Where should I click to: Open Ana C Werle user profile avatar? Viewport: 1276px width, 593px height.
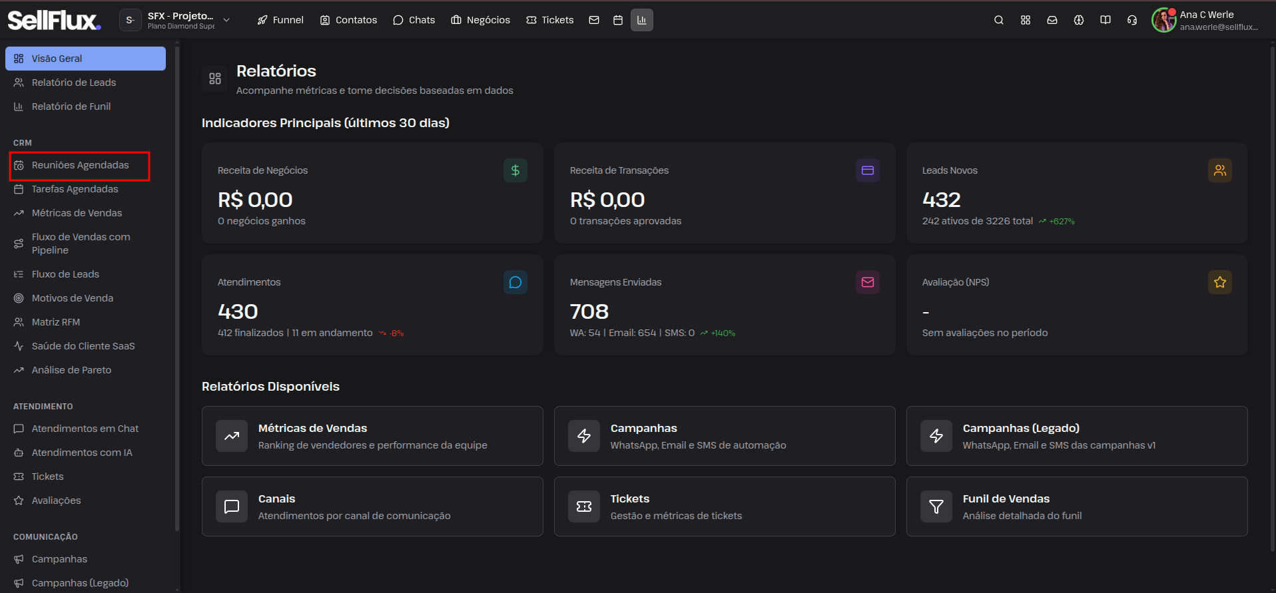click(1164, 20)
